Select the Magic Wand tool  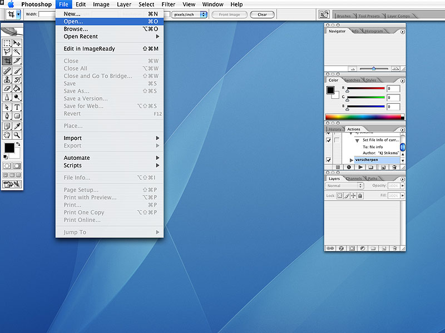17,52
